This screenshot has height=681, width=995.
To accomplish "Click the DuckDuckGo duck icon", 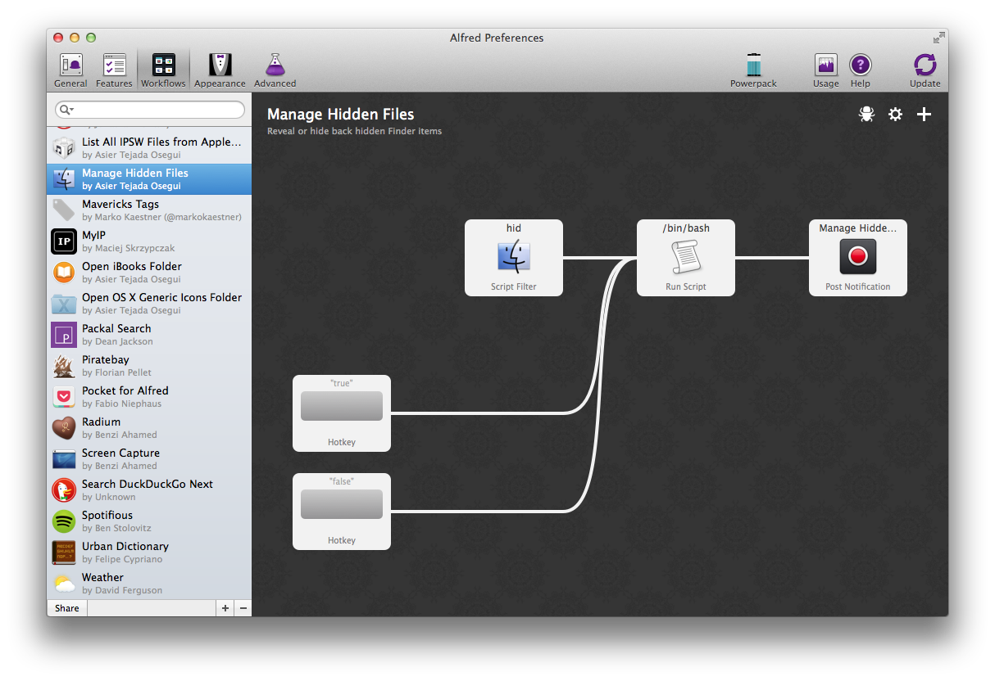I will pyautogui.click(x=64, y=490).
